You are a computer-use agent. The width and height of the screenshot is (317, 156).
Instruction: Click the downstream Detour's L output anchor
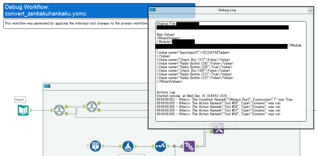click(99, 103)
